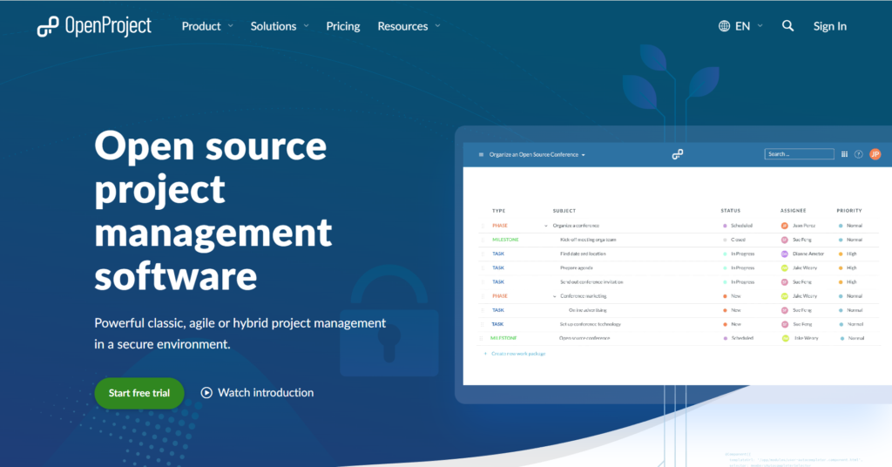Click the modules grid icon in the preview
This screenshot has height=467, width=892.
click(x=844, y=154)
